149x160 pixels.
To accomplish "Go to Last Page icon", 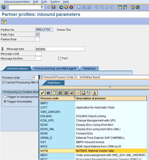I will (112, 7).
